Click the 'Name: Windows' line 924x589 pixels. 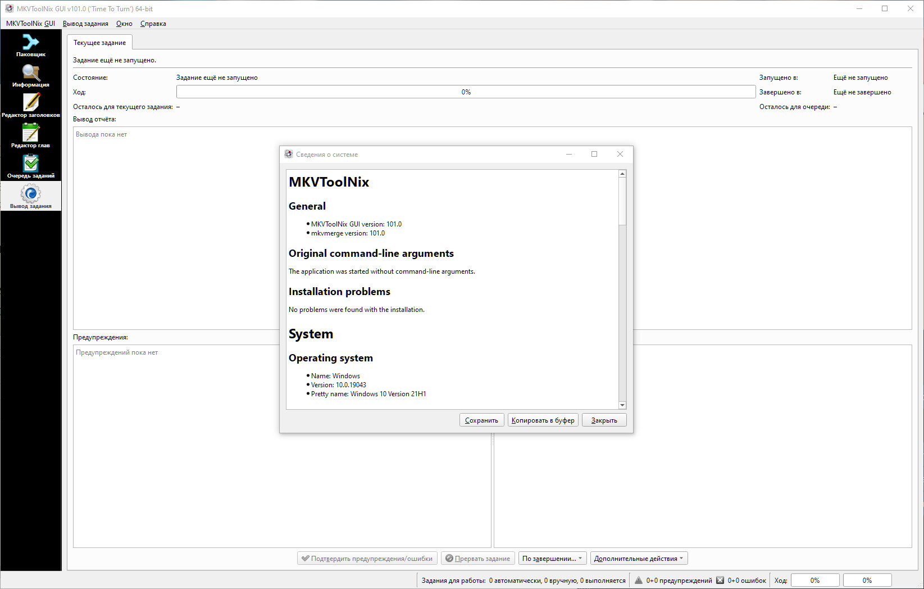click(335, 376)
